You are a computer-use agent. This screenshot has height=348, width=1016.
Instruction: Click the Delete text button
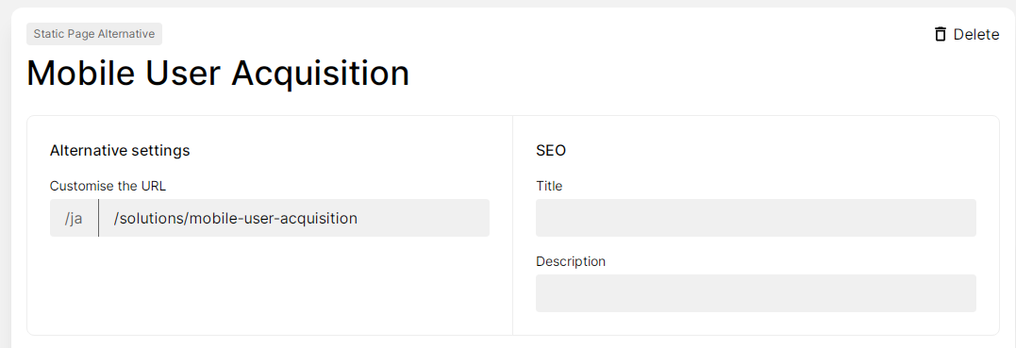975,34
